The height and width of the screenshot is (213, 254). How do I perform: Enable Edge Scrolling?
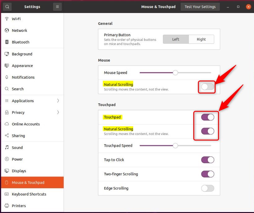[x=208, y=188]
